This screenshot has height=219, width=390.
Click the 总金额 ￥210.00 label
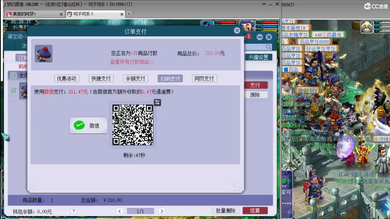click(101, 200)
